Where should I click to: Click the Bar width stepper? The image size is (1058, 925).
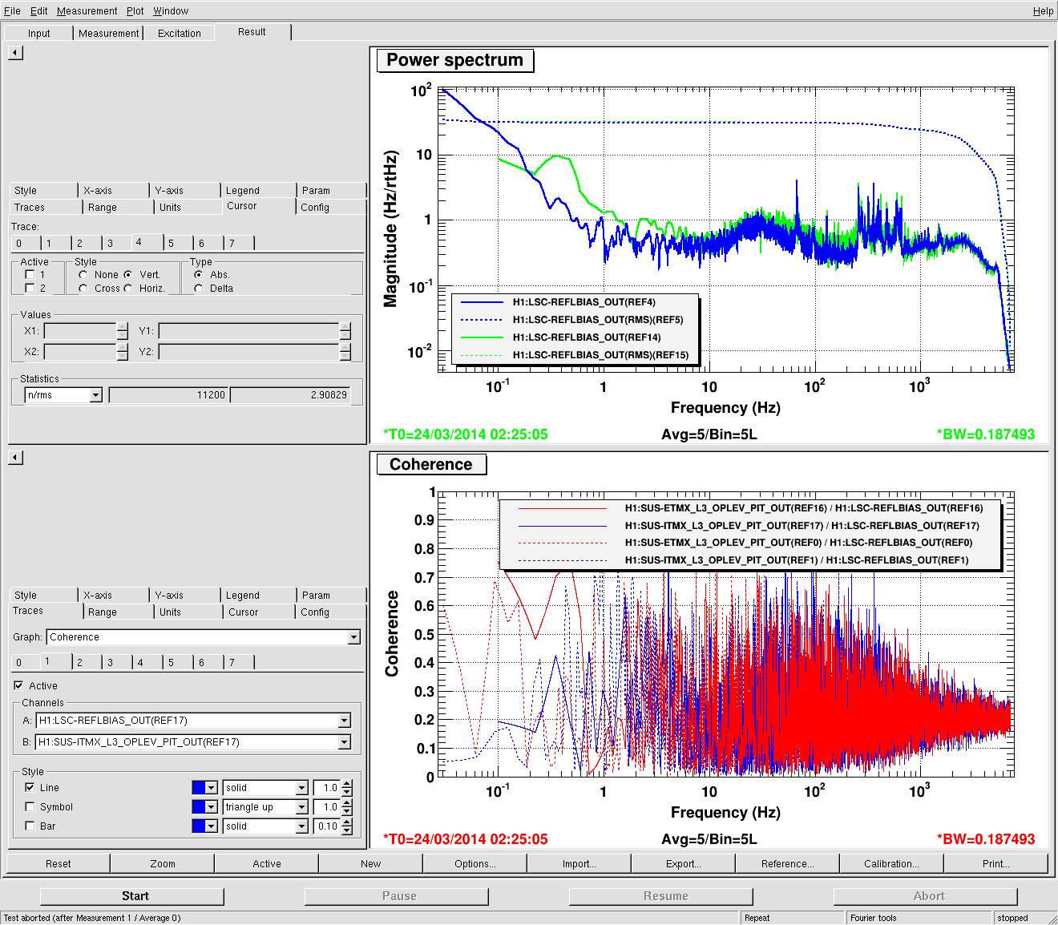tap(347, 826)
